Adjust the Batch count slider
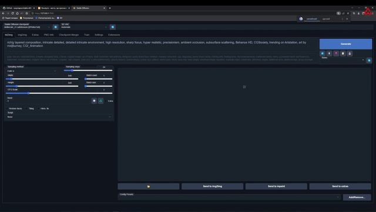This screenshot has width=376, height=212. [99, 79]
